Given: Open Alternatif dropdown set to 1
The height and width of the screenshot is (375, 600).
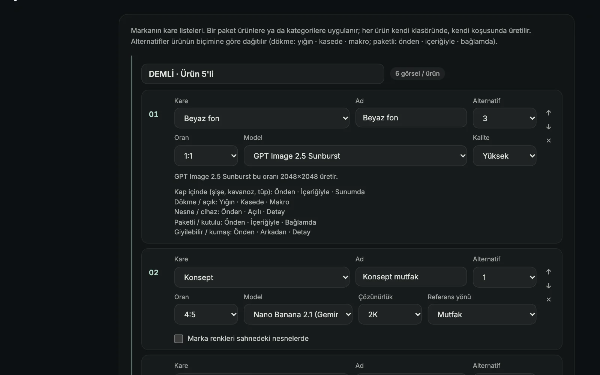Looking at the screenshot, I should 504,277.
